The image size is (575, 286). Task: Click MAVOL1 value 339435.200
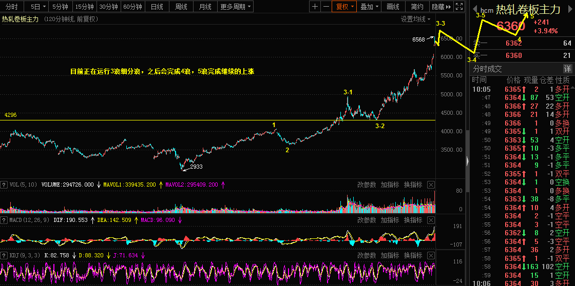(x=129, y=185)
